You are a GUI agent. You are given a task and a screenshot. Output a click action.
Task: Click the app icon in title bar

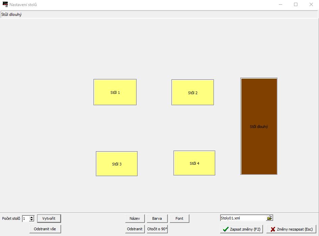pos(5,4)
